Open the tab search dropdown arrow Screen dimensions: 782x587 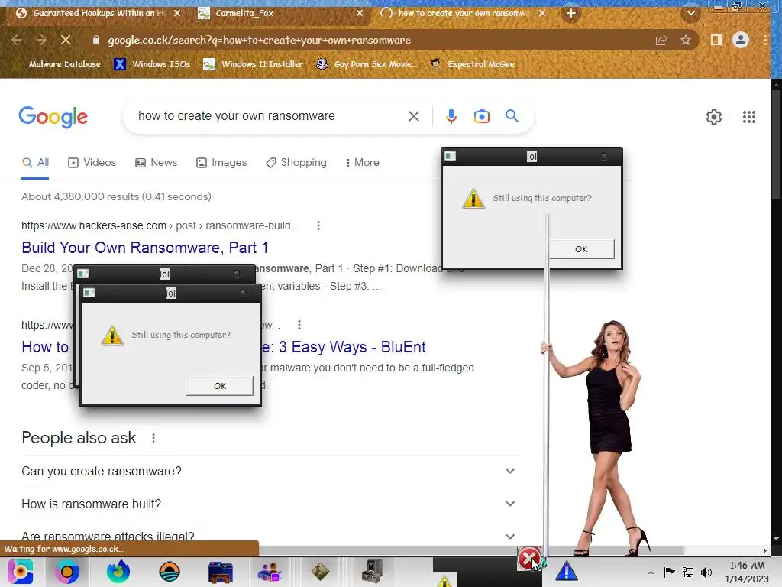click(690, 13)
